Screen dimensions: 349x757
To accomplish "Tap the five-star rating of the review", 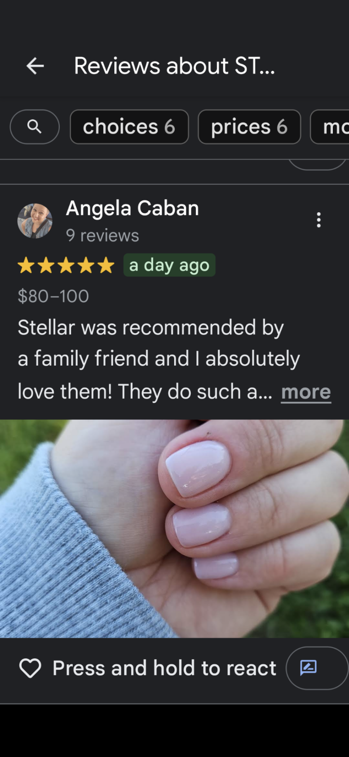I will coord(66,265).
